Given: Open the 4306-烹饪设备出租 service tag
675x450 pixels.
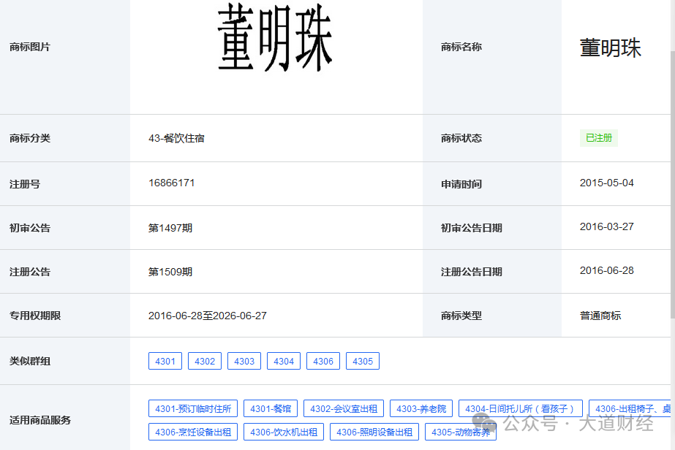Looking at the screenshot, I should coord(193,432).
